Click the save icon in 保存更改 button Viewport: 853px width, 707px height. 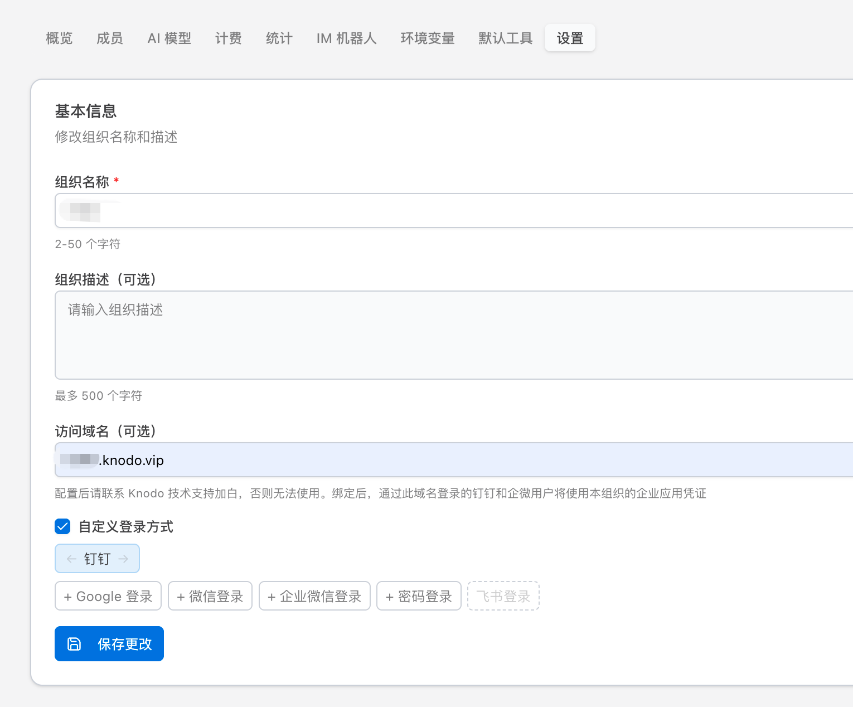tap(74, 644)
